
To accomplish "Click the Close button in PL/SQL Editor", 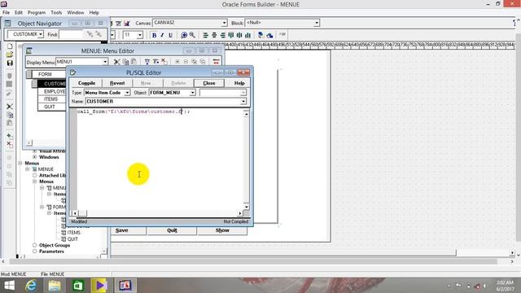I will 209,83.
